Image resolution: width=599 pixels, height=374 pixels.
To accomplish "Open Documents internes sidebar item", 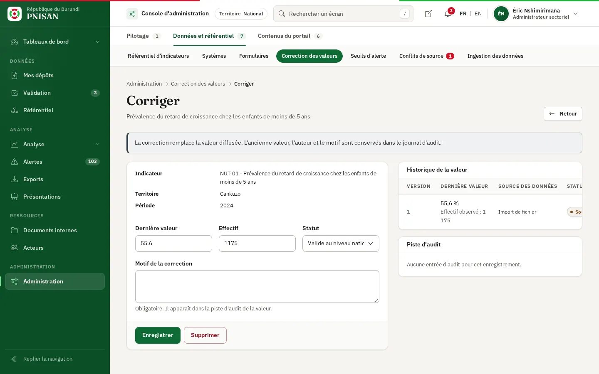I will tap(55, 230).
